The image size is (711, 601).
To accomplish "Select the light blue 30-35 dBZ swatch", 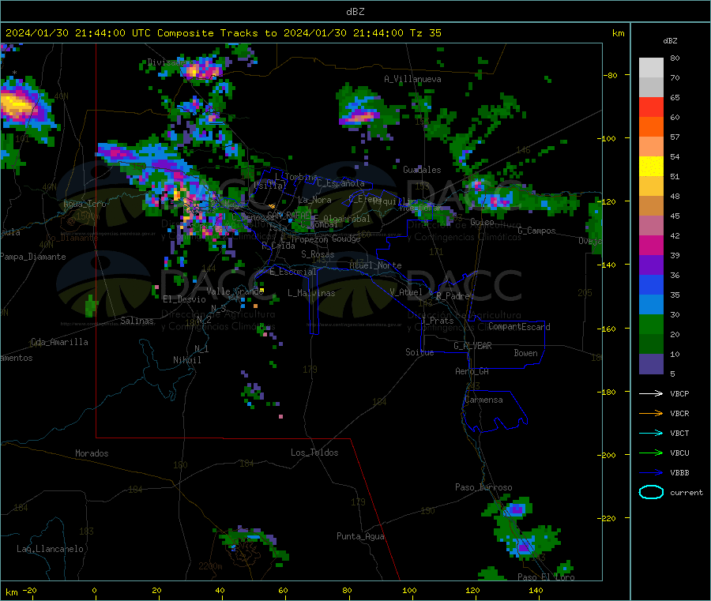I will point(651,305).
